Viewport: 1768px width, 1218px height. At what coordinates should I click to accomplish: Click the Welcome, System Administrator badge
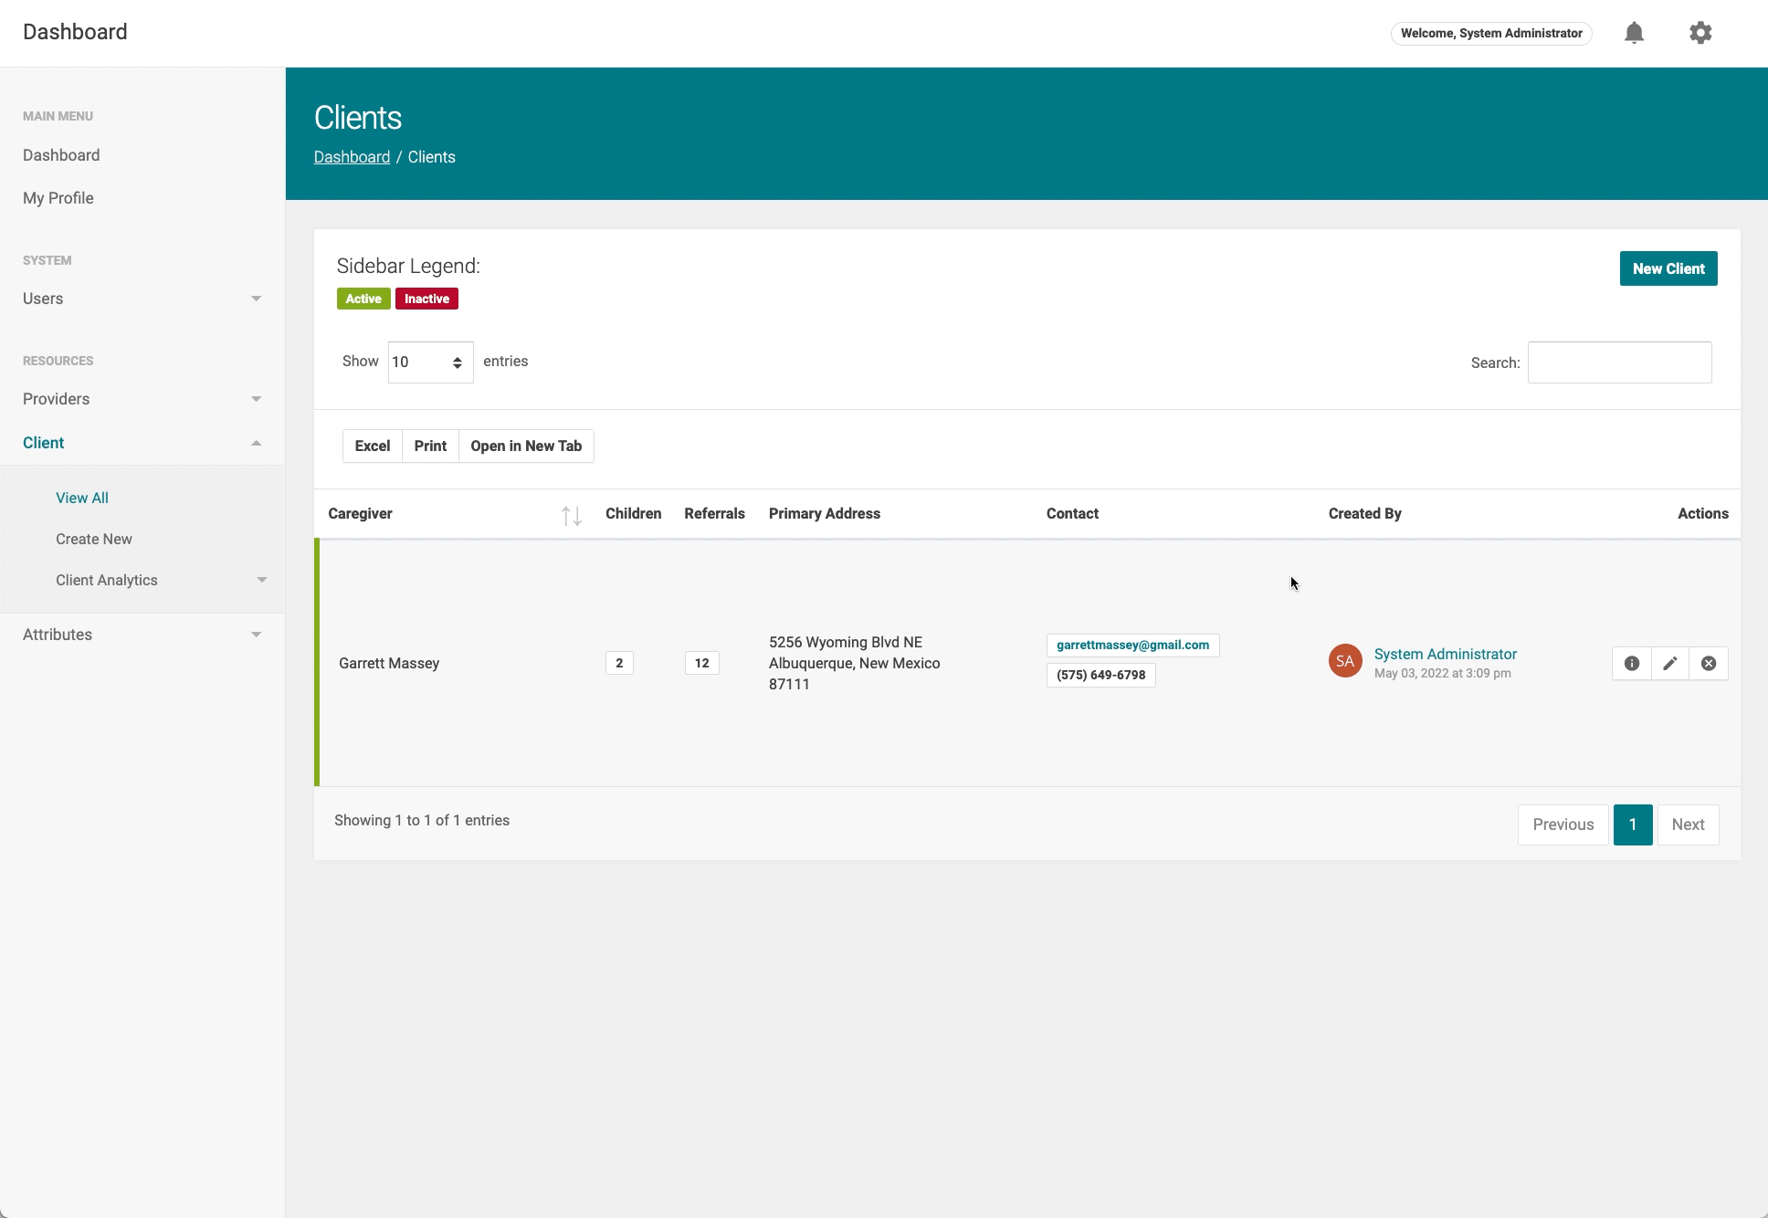pyautogui.click(x=1491, y=33)
